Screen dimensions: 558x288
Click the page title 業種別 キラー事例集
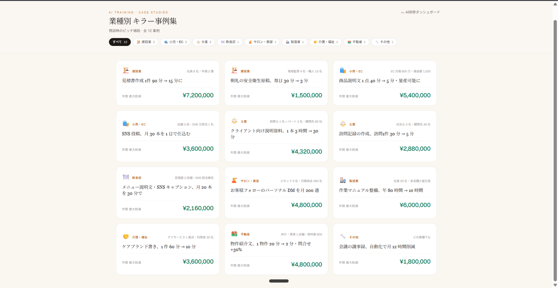tap(143, 21)
